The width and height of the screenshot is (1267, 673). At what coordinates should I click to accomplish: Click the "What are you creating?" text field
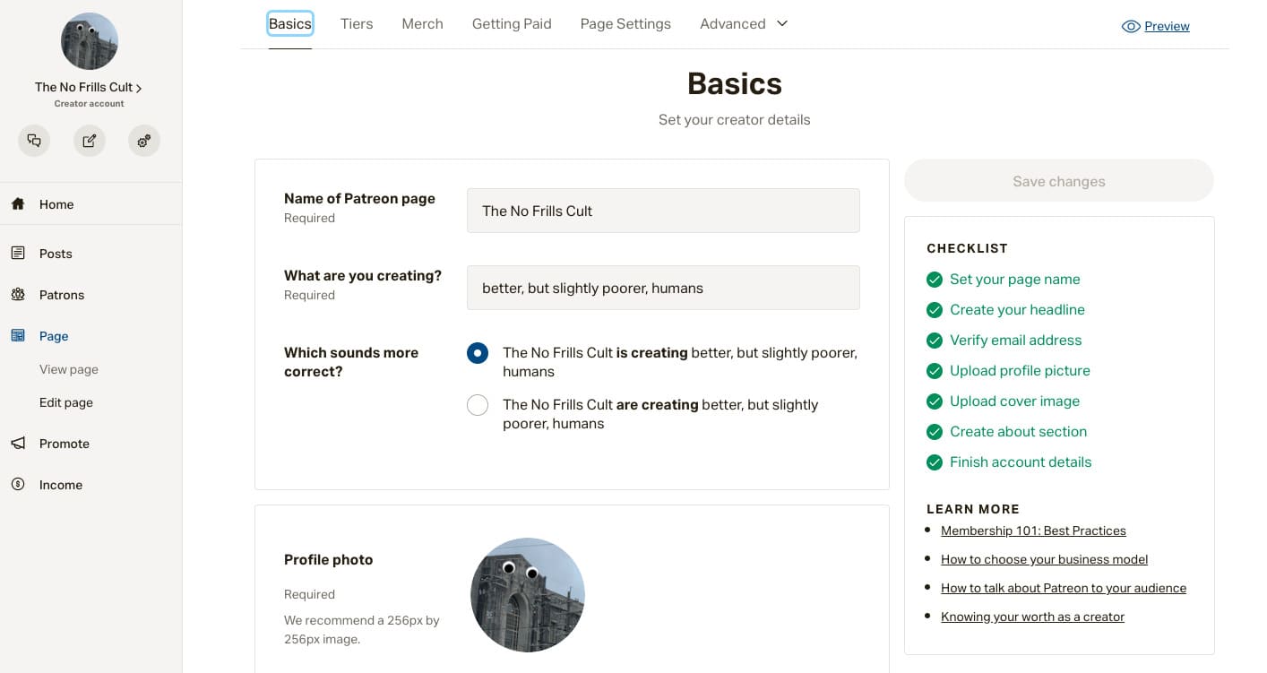point(663,288)
